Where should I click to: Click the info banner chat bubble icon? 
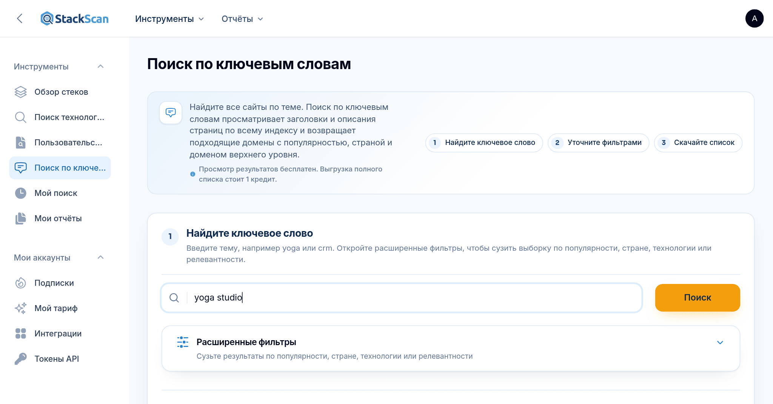pyautogui.click(x=171, y=113)
